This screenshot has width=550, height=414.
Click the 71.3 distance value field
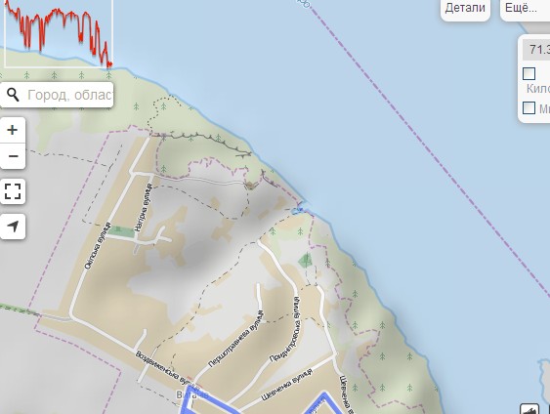pyautogui.click(x=536, y=50)
